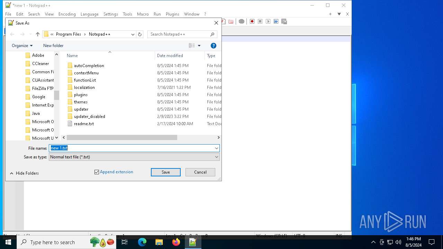The height and width of the screenshot is (249, 443).
Task: Open the notification center icon
Action: pyautogui.click(x=432, y=242)
